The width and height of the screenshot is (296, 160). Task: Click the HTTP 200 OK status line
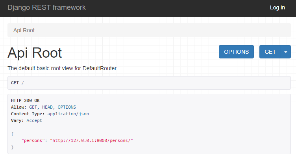tap(25, 100)
